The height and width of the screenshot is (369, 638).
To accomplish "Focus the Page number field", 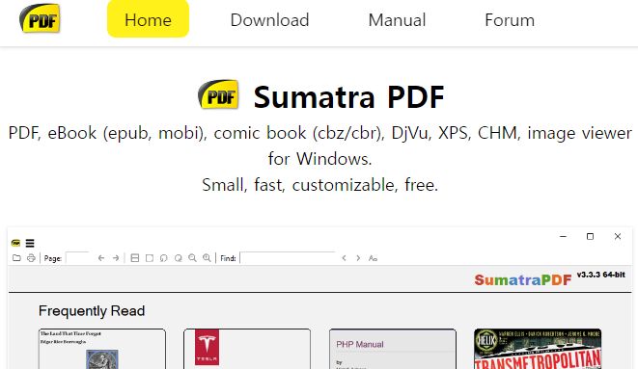I will (77, 258).
